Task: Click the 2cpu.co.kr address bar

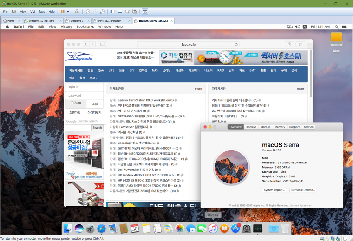Action: (x=189, y=44)
